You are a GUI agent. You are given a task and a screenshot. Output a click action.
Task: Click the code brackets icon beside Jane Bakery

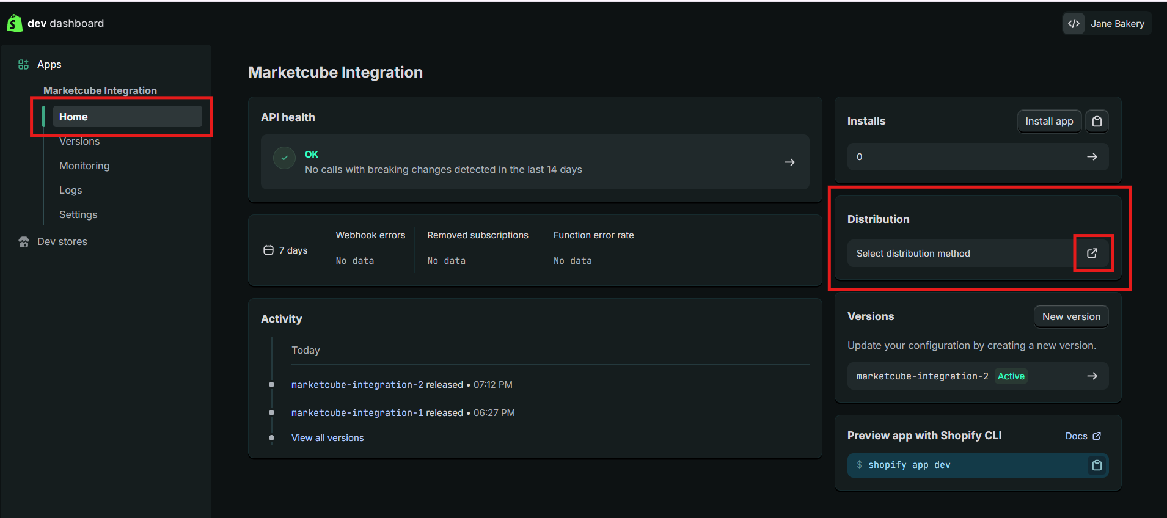(x=1074, y=24)
